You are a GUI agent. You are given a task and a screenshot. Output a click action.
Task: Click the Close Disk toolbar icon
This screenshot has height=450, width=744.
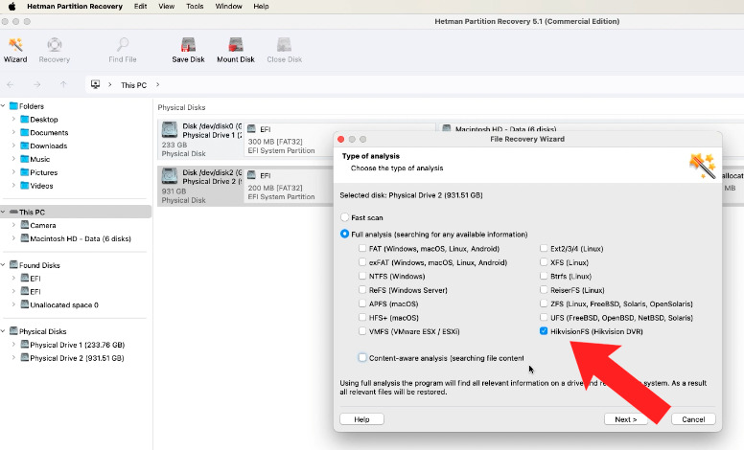coord(284,51)
